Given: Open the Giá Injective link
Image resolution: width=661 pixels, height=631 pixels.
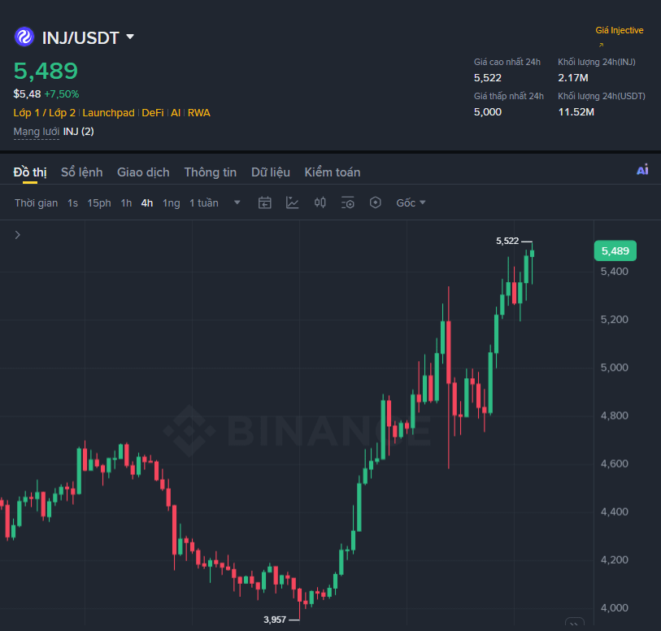Looking at the screenshot, I should tap(620, 30).
